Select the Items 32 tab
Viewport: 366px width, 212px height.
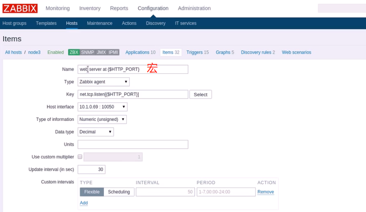tap(171, 52)
